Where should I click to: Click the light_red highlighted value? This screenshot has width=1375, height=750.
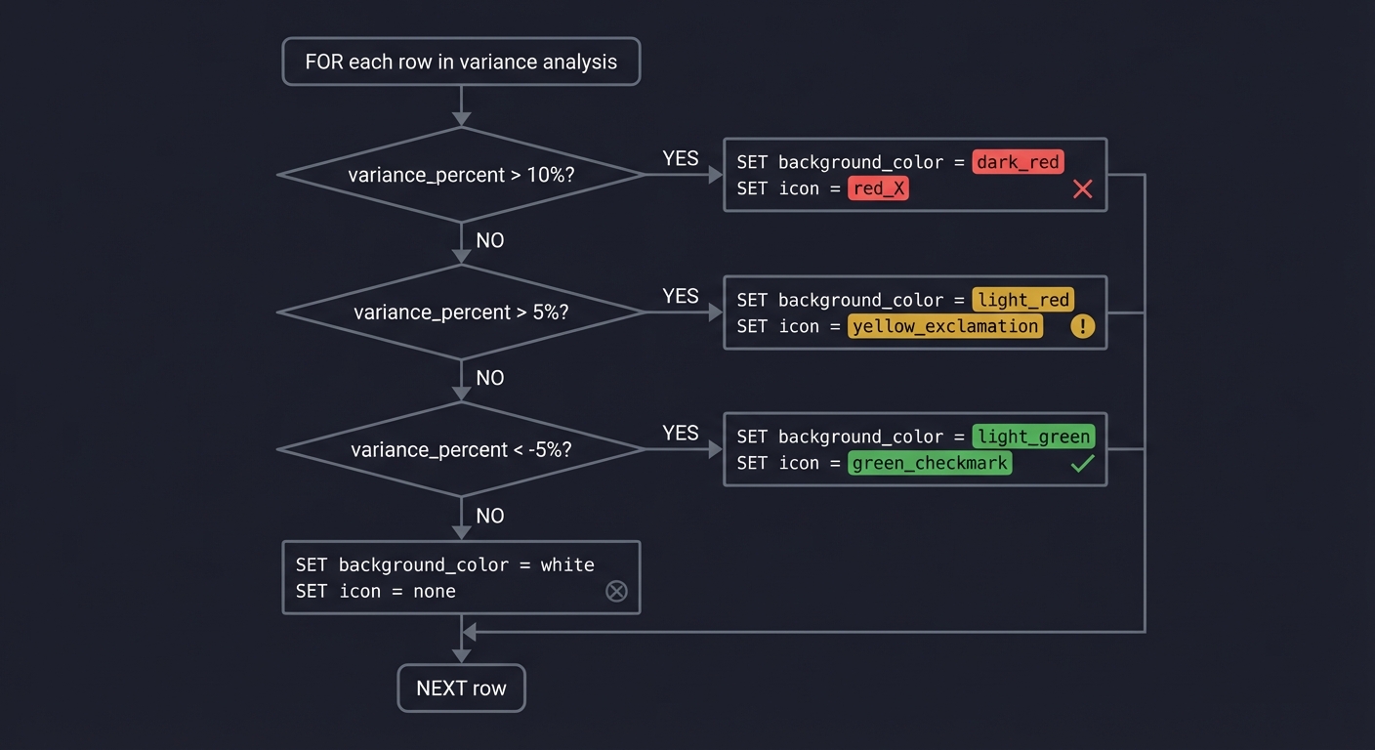click(1022, 300)
